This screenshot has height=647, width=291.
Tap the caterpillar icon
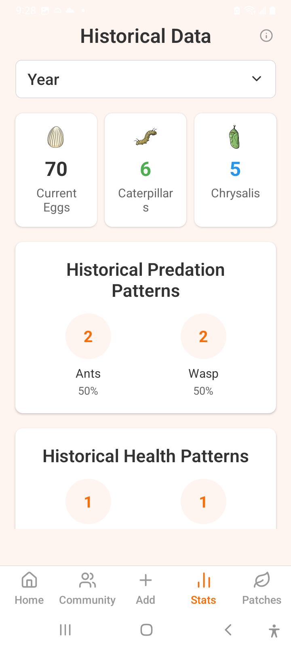[x=145, y=137]
